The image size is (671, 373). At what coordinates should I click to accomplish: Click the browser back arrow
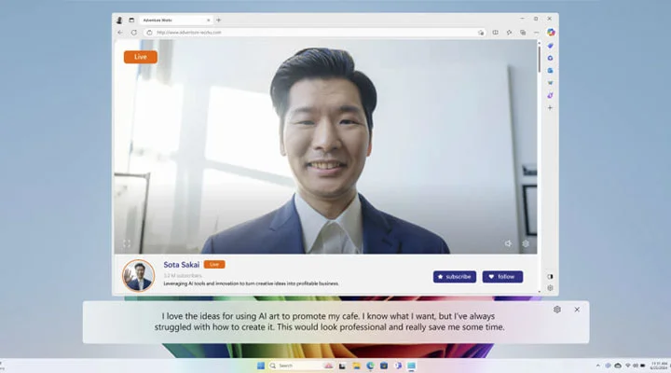(x=120, y=32)
